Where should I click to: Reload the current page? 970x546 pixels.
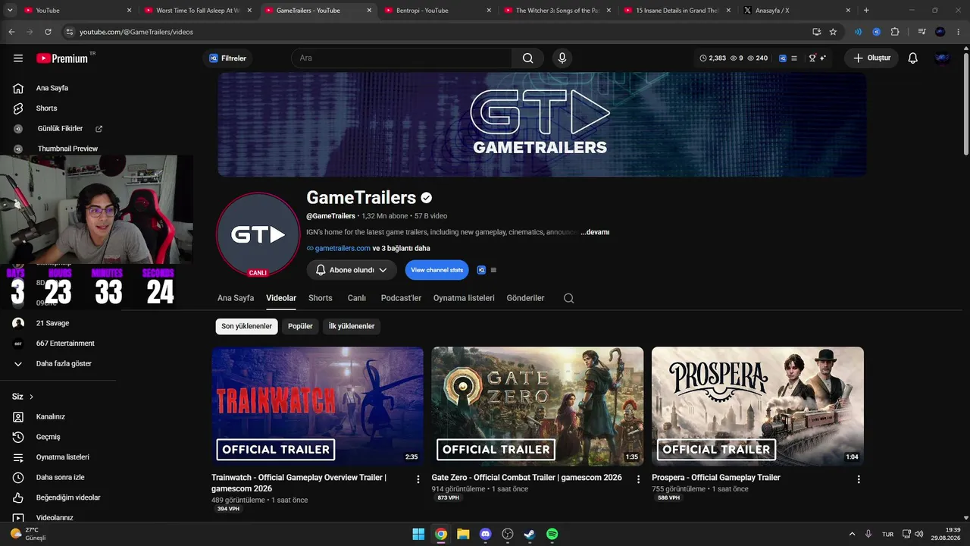pyautogui.click(x=48, y=32)
